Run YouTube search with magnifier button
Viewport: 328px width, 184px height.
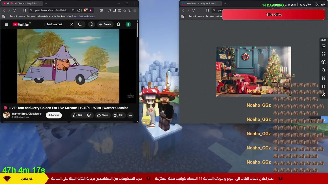click(80, 24)
